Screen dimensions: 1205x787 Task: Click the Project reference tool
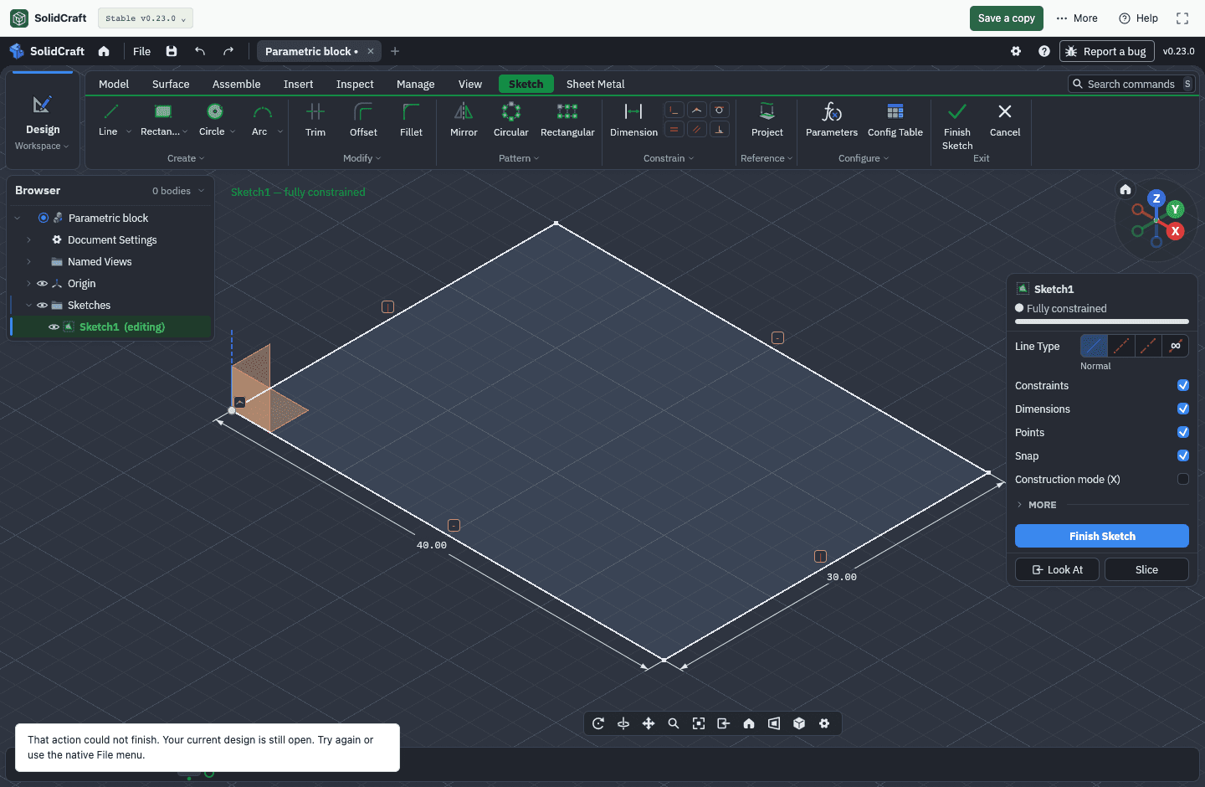(767, 120)
